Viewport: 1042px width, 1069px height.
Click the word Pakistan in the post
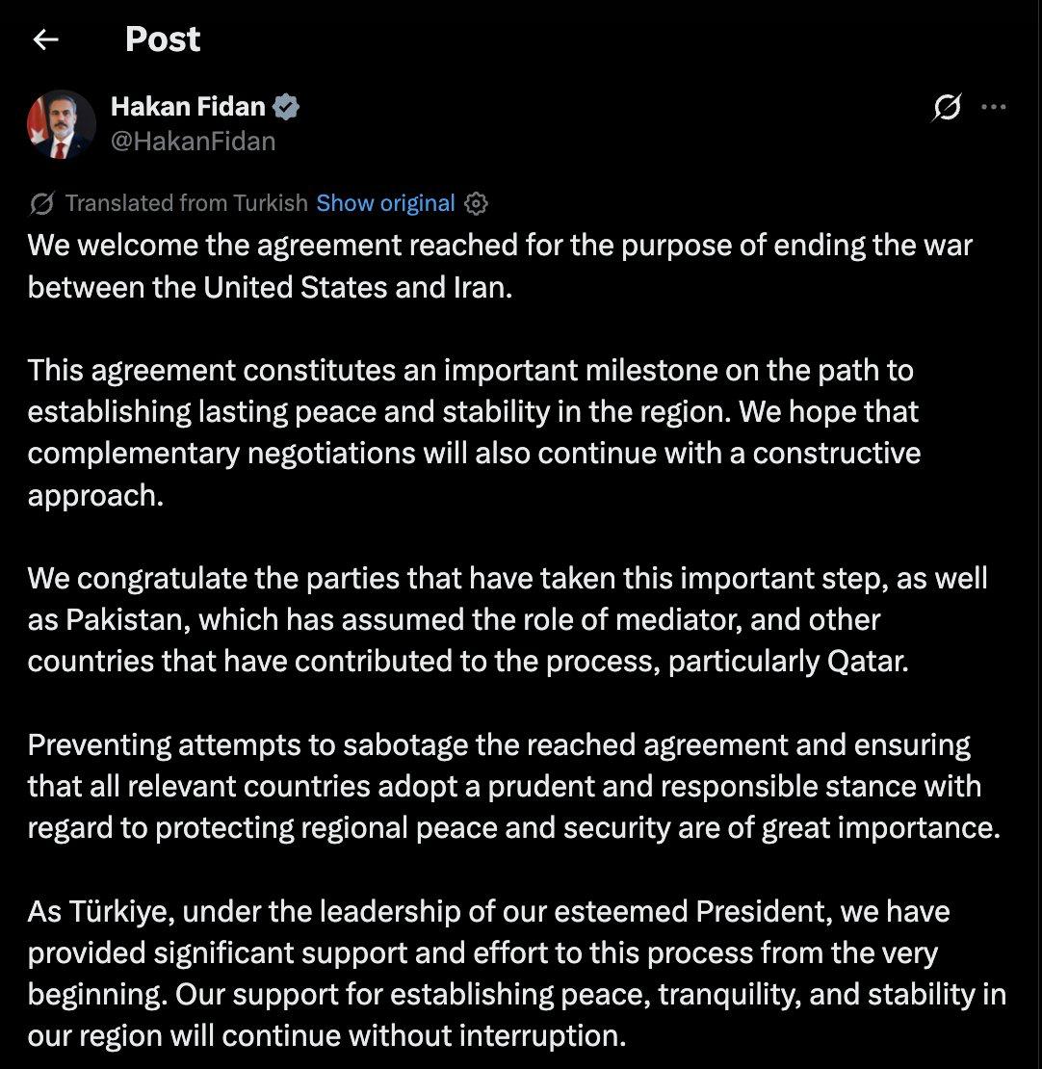click(127, 619)
